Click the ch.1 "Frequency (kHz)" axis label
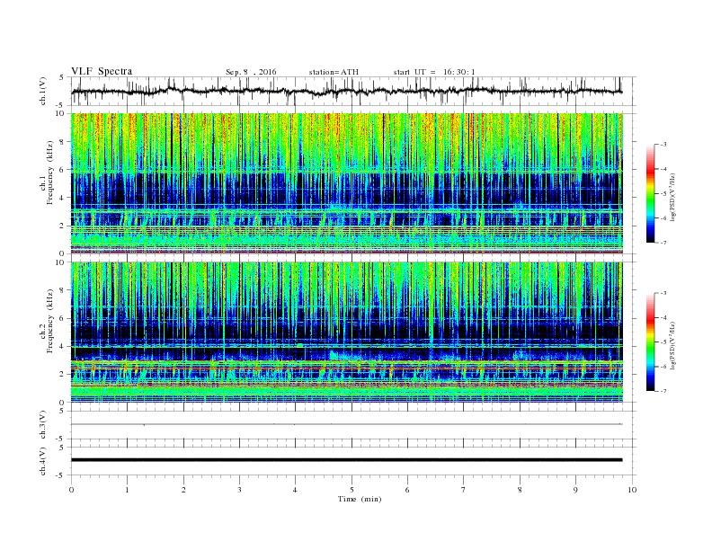This screenshot has width=712, height=550. coord(50,173)
